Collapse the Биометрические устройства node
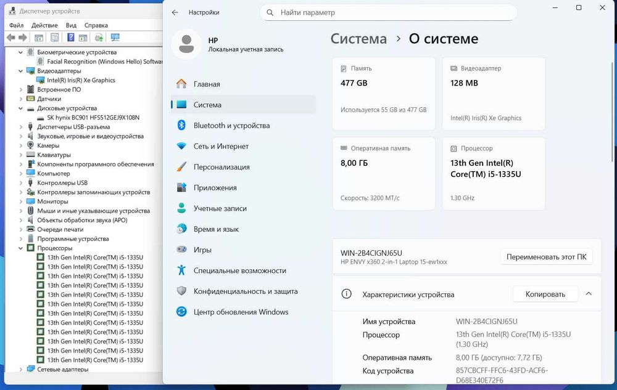The width and height of the screenshot is (617, 390). point(20,52)
